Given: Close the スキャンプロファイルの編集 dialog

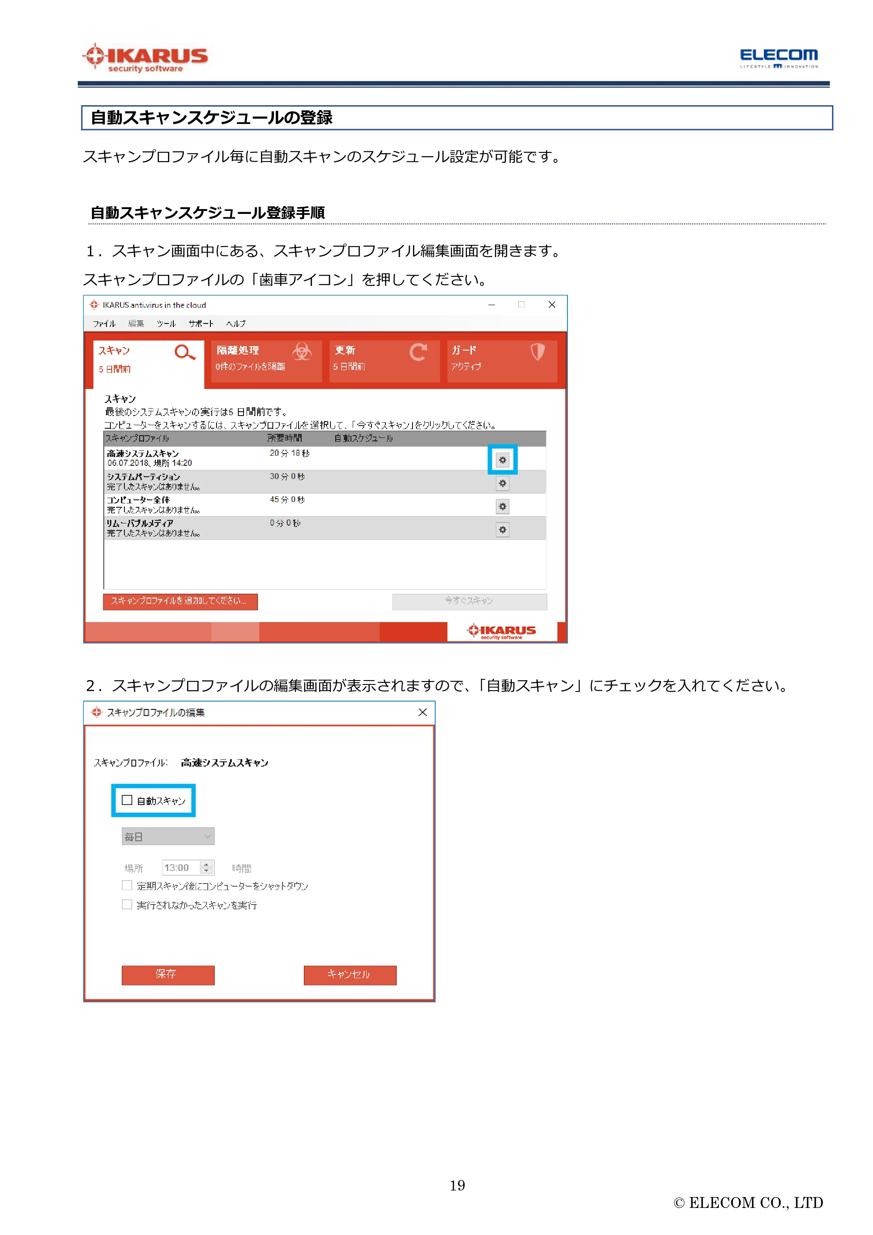Looking at the screenshot, I should pyautogui.click(x=422, y=712).
